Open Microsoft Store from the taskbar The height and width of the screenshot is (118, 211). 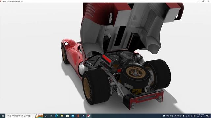coord(67,116)
